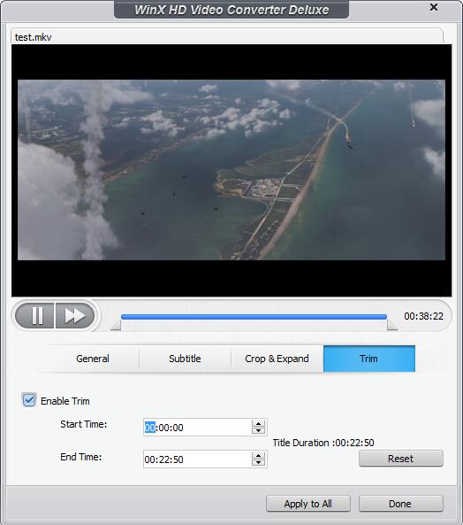463x525 pixels.
Task: Click Done to confirm edits
Action: tap(401, 504)
